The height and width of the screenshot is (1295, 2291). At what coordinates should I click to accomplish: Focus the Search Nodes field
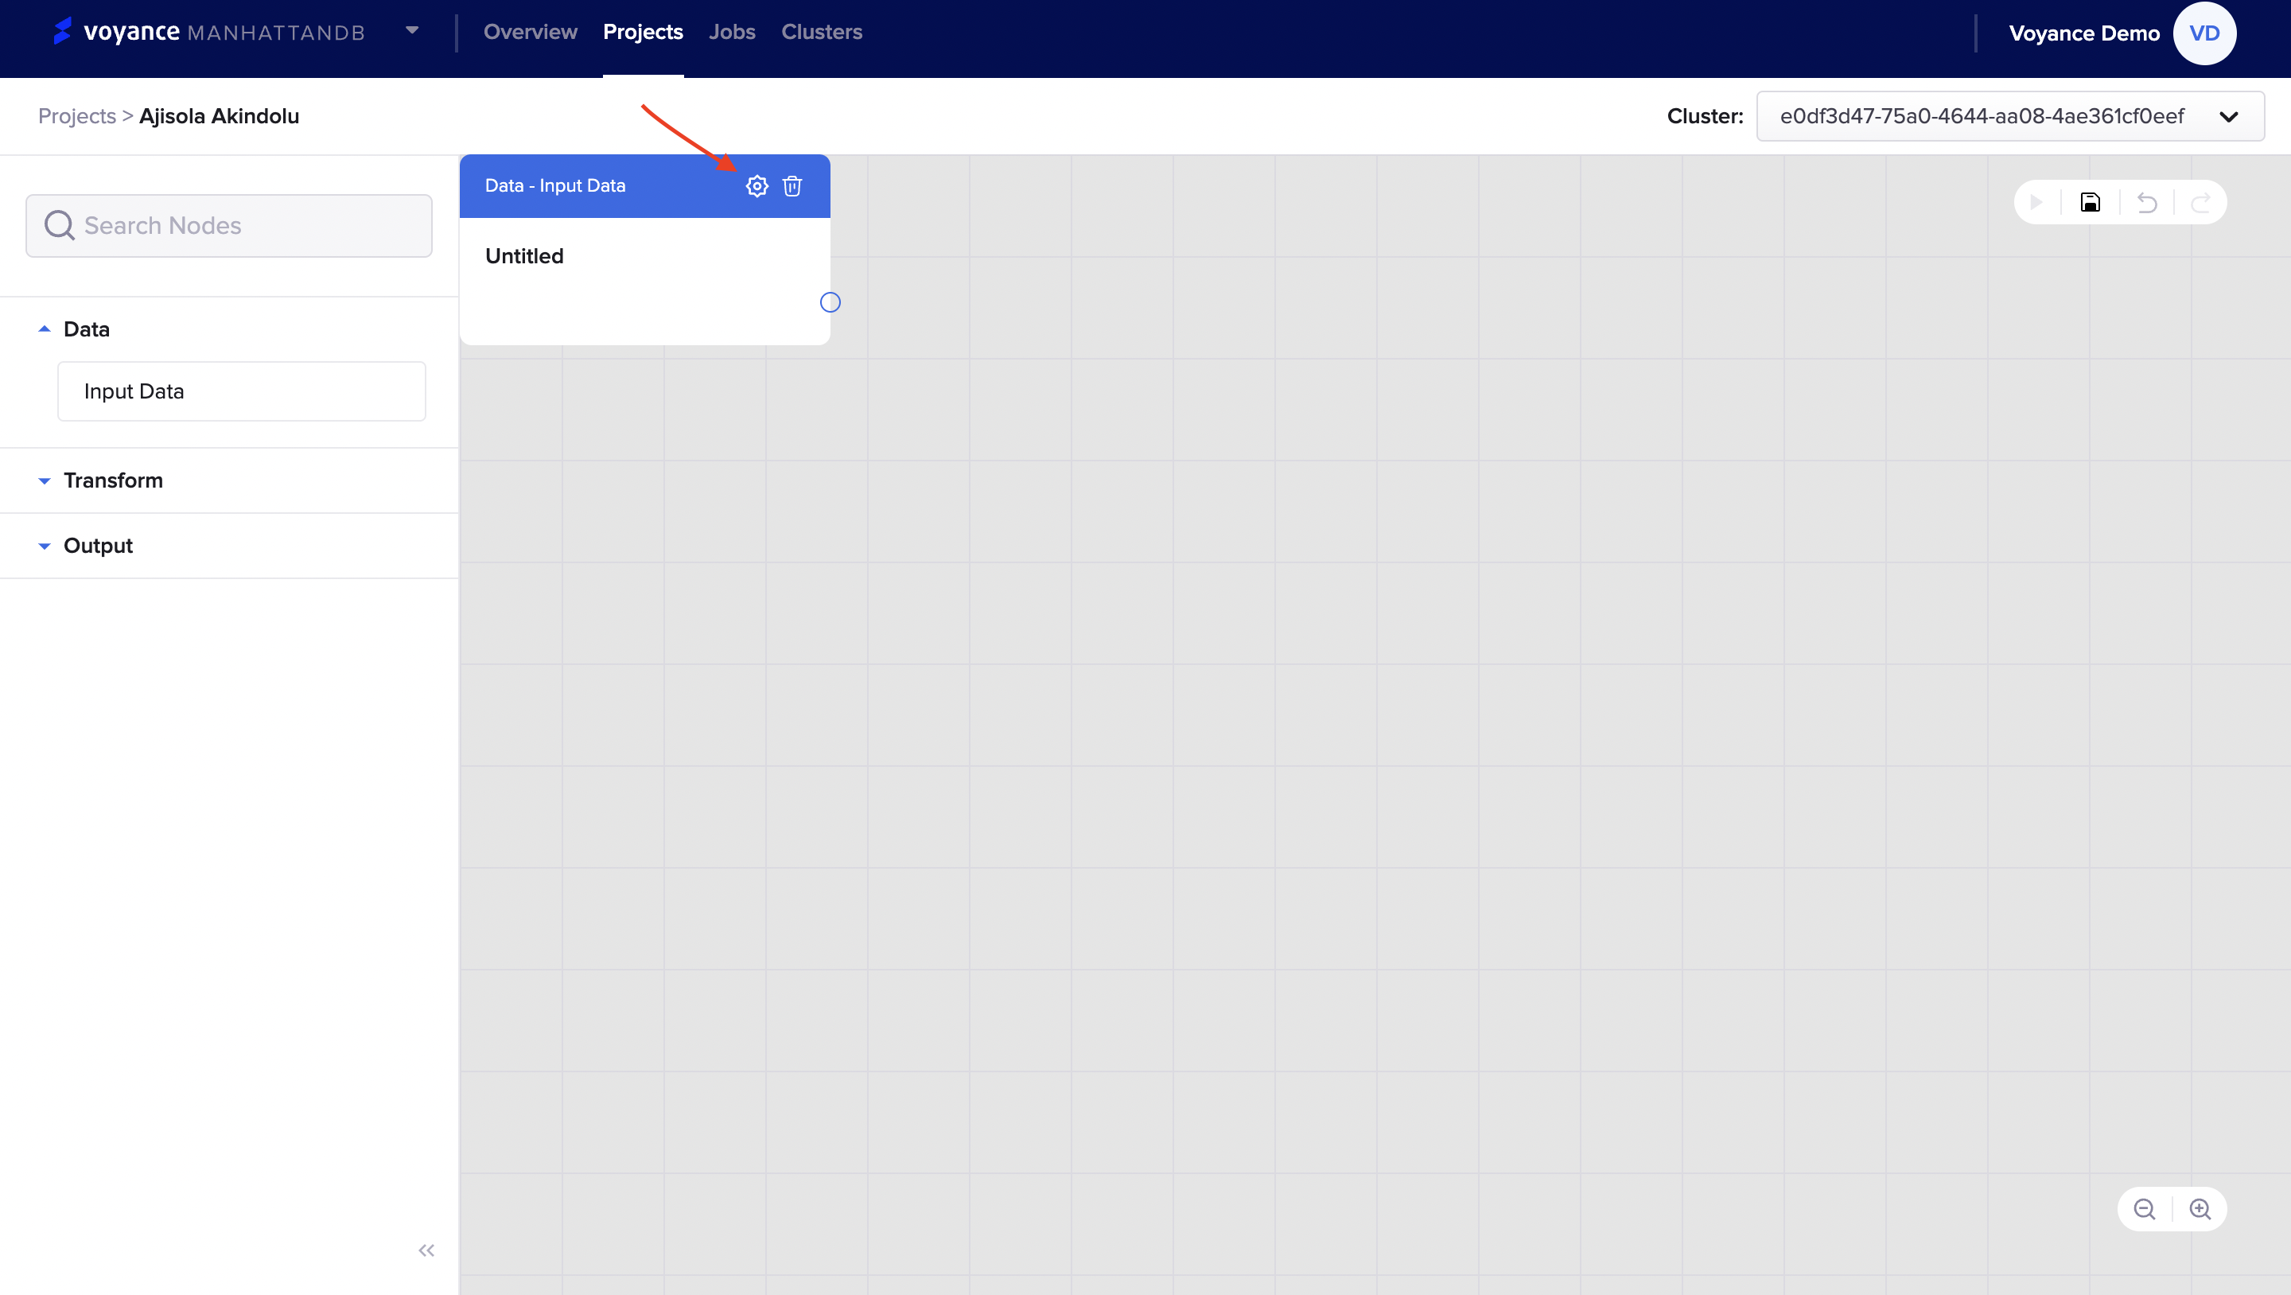229,226
